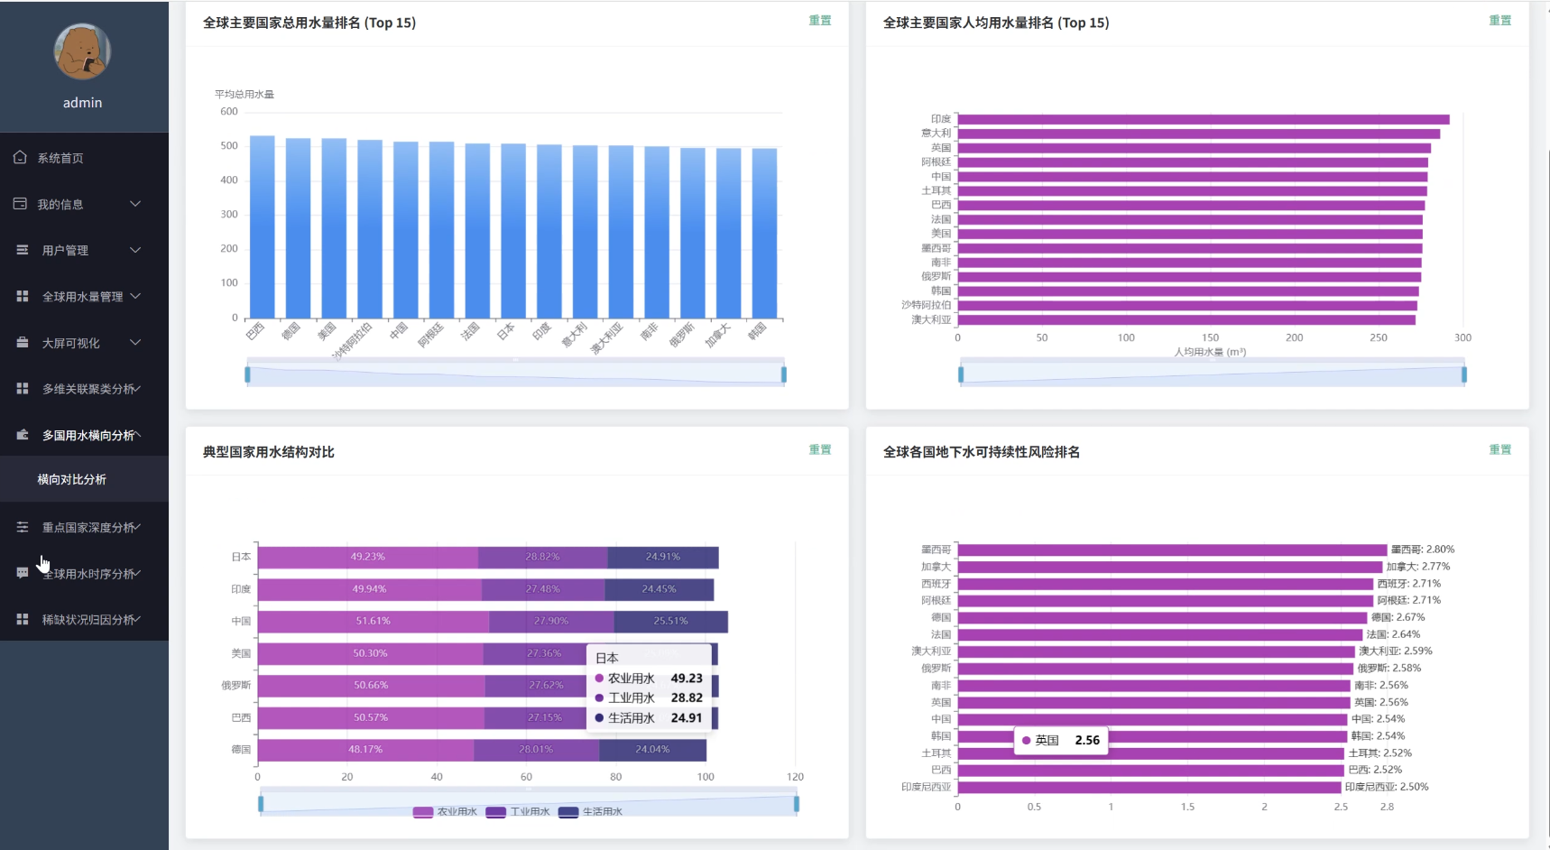Click the grid icon beside 稀缺状况归因分析
Viewport: 1550px width, 850px height.
click(x=23, y=619)
